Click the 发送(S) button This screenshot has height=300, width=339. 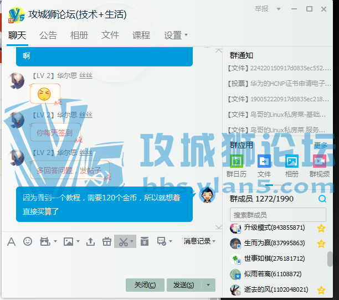184,285
